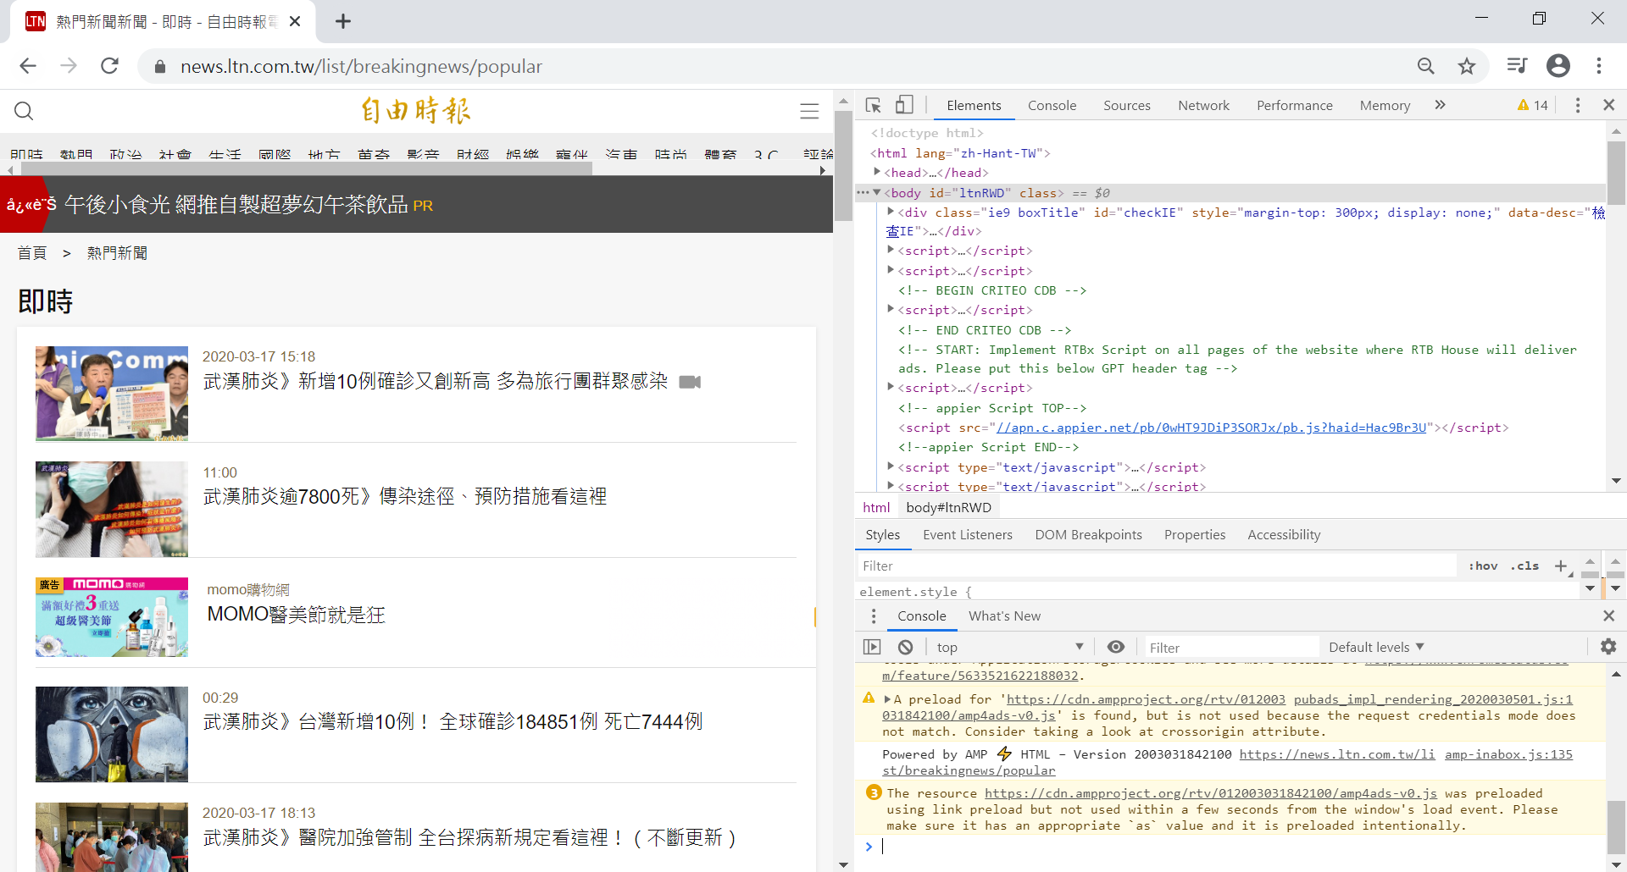
Task: Click the zoom magnifier in address bar
Action: (x=1426, y=66)
